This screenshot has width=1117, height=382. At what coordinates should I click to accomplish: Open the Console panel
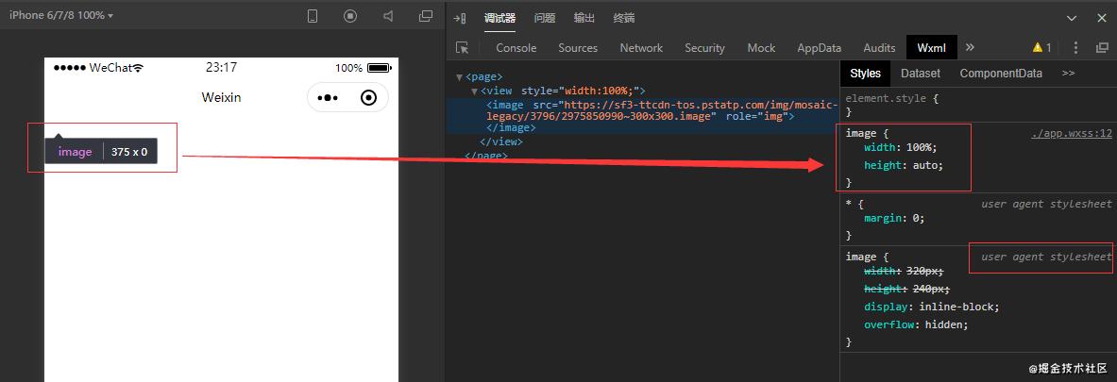click(x=516, y=48)
